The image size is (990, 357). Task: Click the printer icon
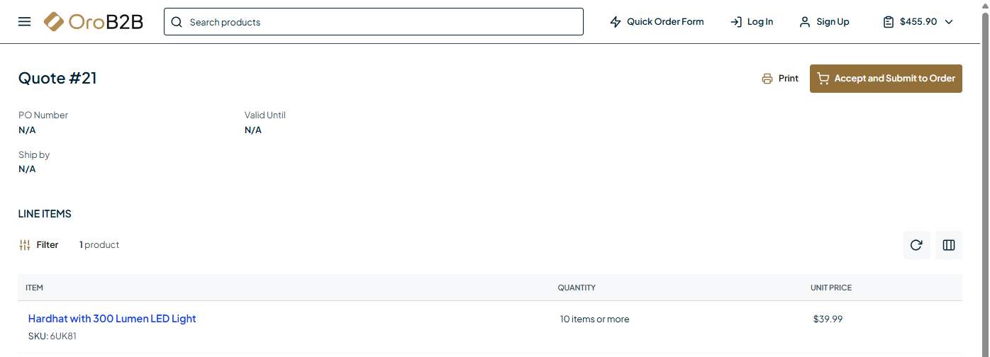tap(767, 79)
